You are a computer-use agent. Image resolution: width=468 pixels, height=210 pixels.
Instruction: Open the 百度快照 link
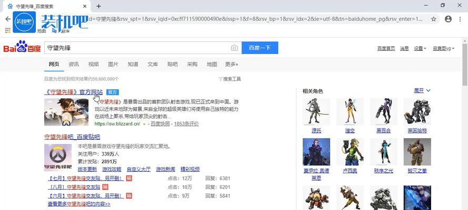(160, 124)
